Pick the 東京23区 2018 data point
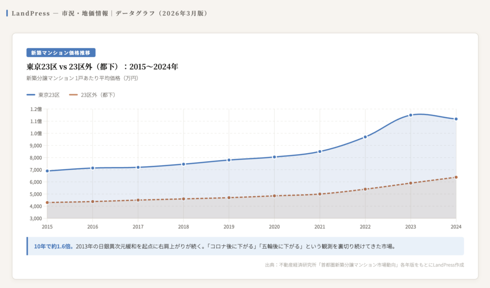Screen dimensions: 490x288 click(x=183, y=164)
